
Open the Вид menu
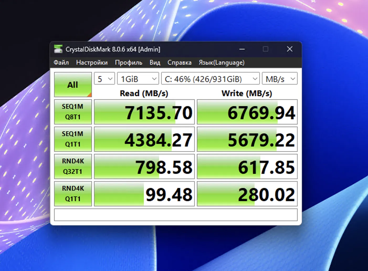[x=155, y=62]
